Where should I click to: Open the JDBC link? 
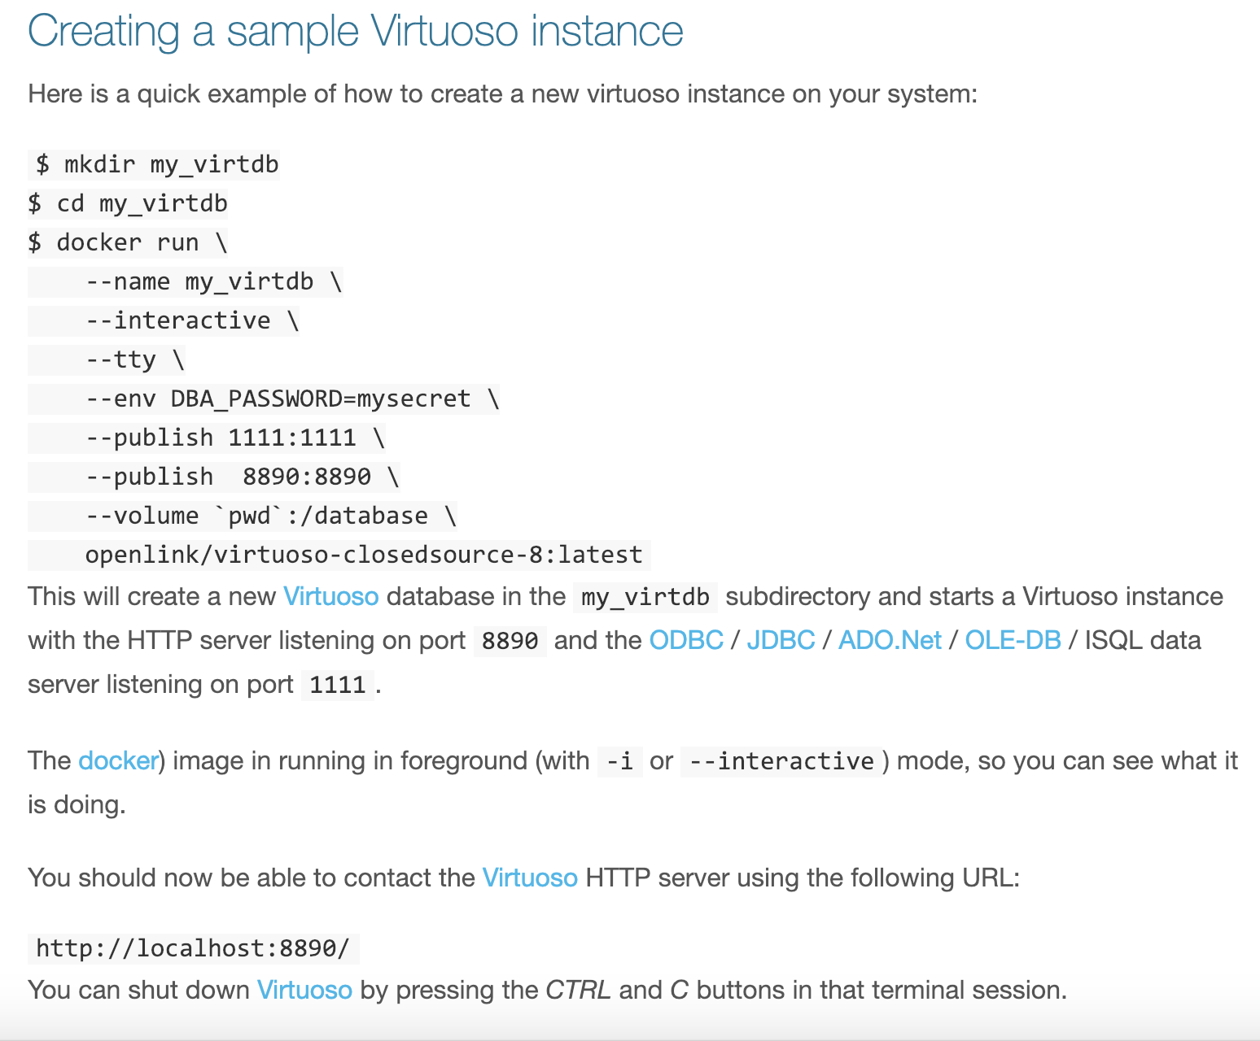click(x=781, y=640)
